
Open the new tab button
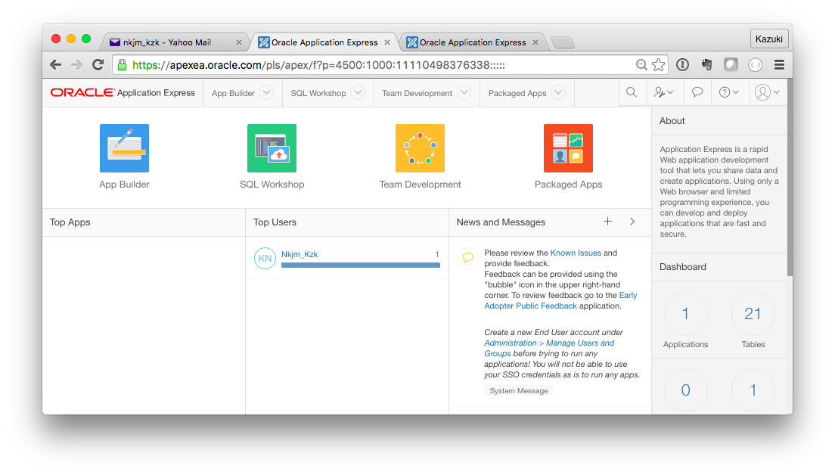tap(563, 42)
